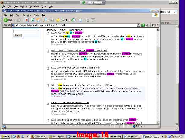Open IE View menu
Screen dimensions: 185x139
[18, 15]
